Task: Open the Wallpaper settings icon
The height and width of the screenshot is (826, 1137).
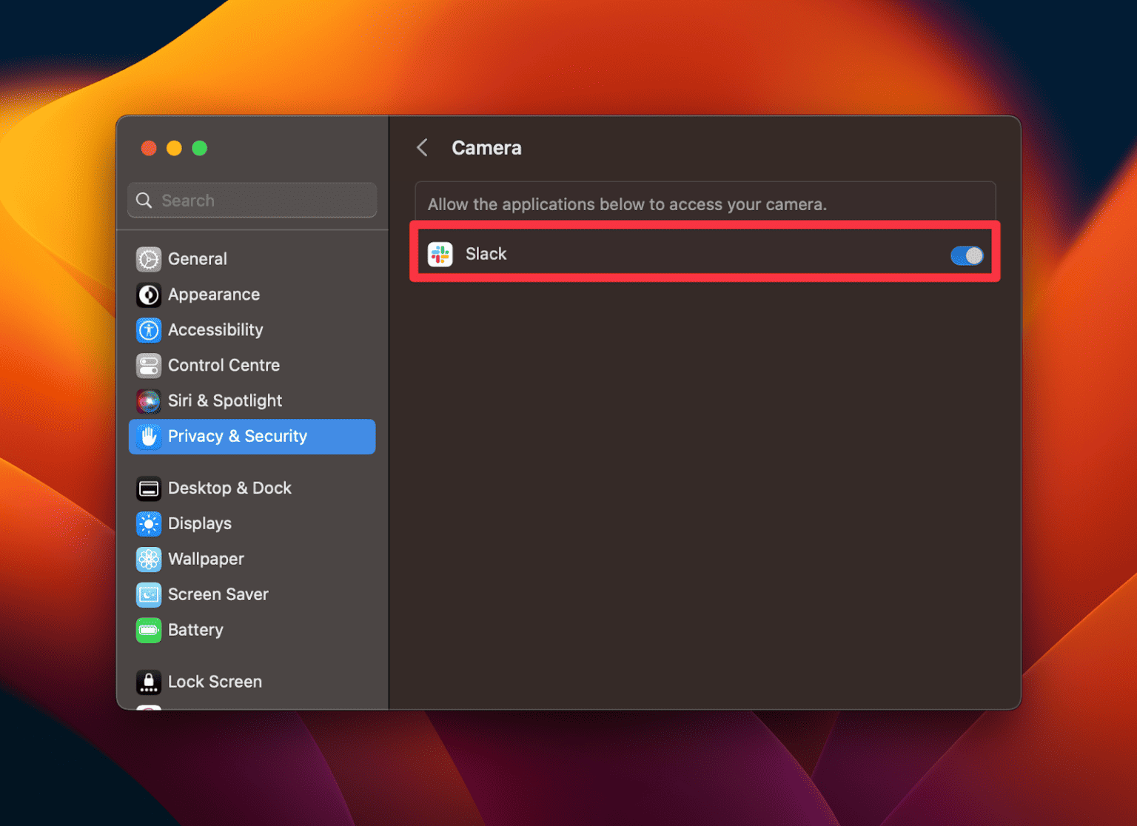Action: pos(149,559)
